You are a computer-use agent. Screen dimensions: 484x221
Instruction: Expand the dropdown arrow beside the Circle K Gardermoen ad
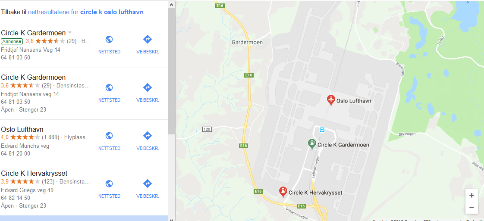click(x=70, y=33)
